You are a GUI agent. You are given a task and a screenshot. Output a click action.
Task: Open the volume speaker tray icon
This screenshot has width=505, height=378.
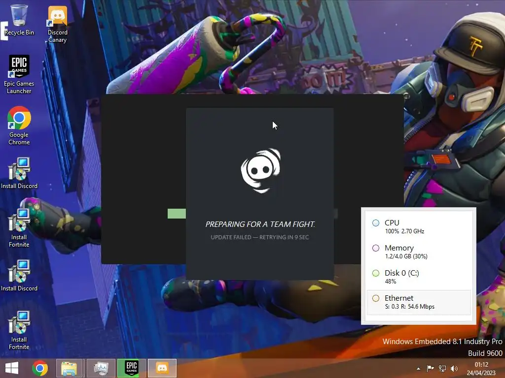[454, 368]
